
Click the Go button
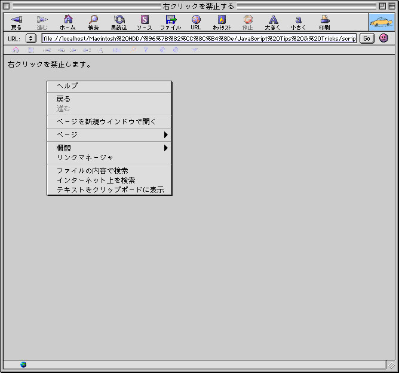tap(367, 38)
